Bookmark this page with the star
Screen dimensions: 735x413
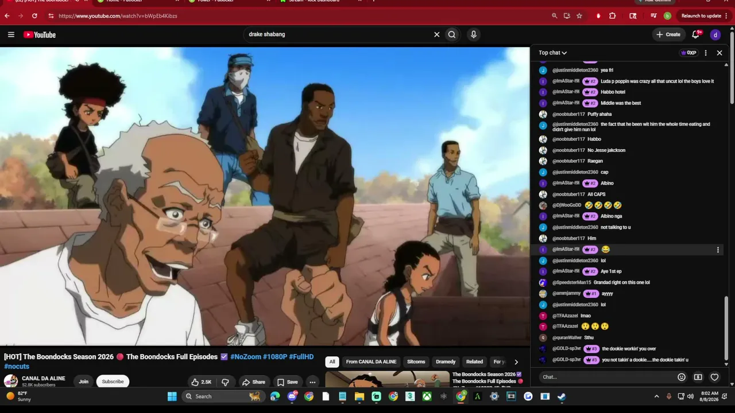(579, 16)
